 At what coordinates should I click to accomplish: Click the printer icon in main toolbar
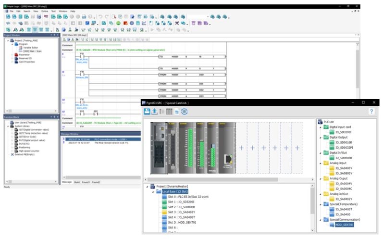(x=84, y=17)
